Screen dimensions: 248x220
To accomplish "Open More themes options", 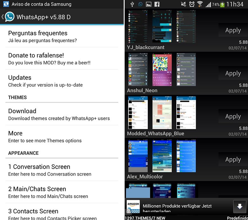I will click(62, 136).
